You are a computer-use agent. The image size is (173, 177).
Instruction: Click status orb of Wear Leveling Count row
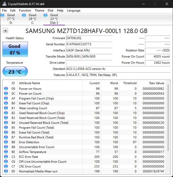pyautogui.click(x=6, y=108)
